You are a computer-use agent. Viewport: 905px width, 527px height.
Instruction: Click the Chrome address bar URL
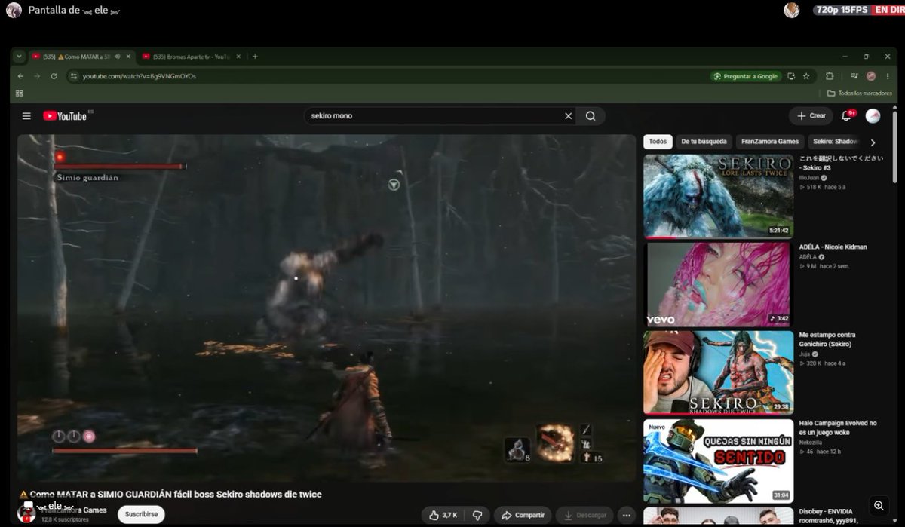click(140, 76)
